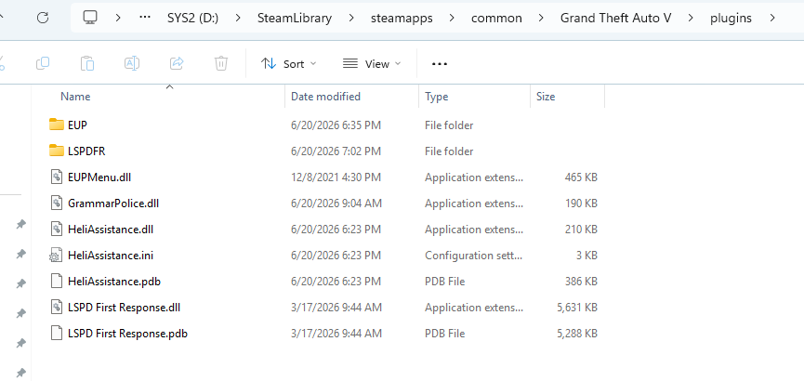Click the 6/20/2026 6:35 PM date cell
This screenshot has width=804, height=381.
point(336,125)
